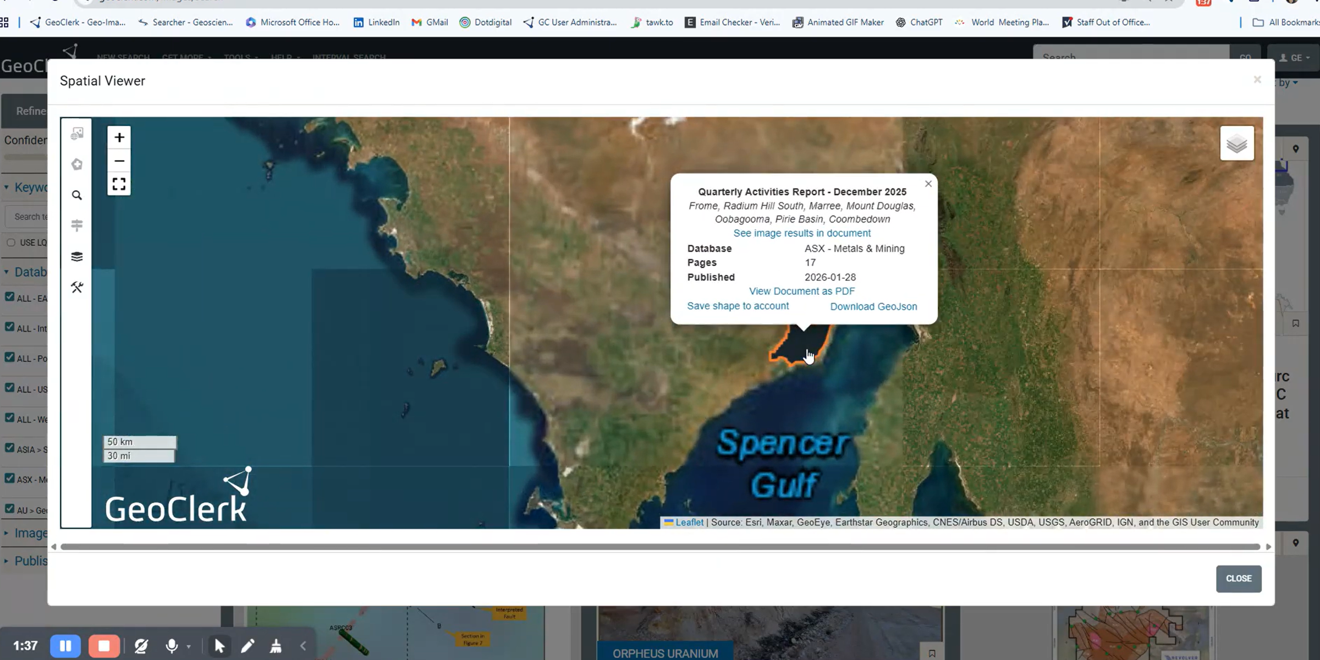Uncheck the ALL - Int database checkbox

tap(9, 327)
